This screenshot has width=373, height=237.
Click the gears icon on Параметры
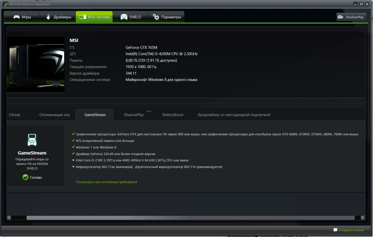click(x=156, y=17)
